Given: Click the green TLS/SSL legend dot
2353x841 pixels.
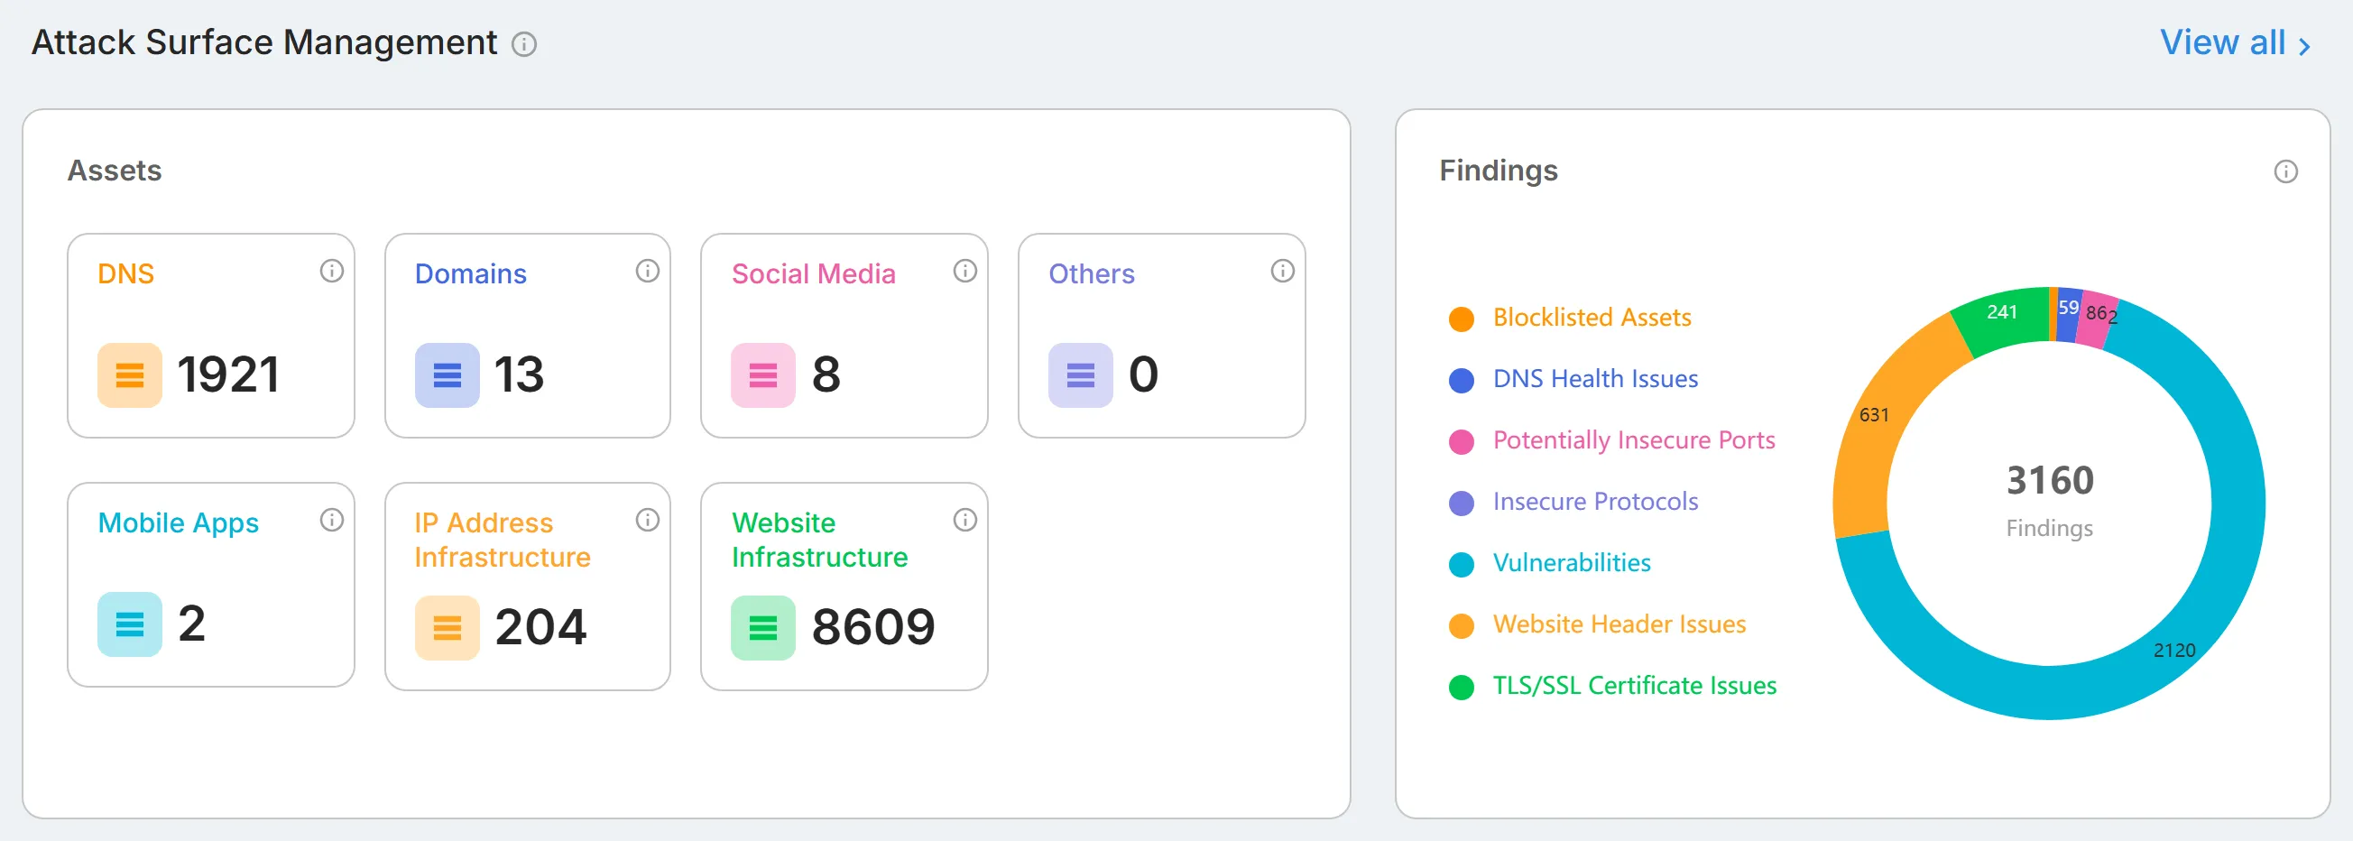Looking at the screenshot, I should click(x=1462, y=687).
